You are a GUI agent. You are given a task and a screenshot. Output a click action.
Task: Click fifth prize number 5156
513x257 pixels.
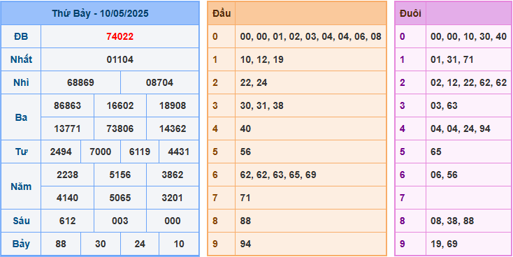[x=120, y=175]
